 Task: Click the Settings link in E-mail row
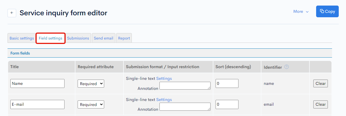coord(164,100)
